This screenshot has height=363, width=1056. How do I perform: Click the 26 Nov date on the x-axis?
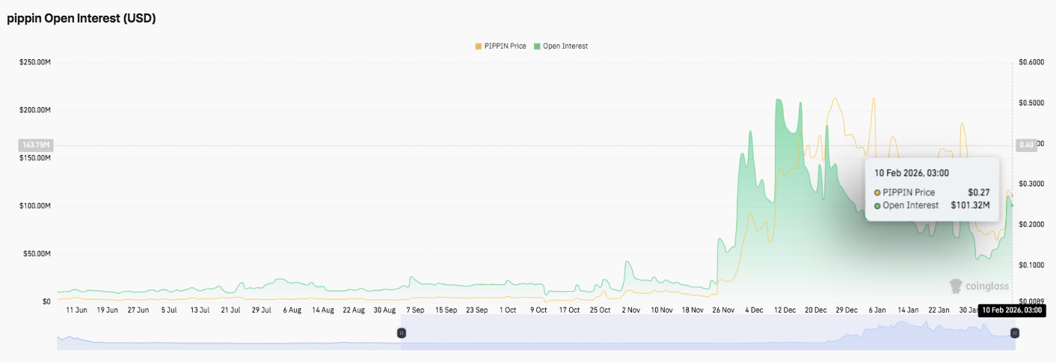[x=723, y=310]
